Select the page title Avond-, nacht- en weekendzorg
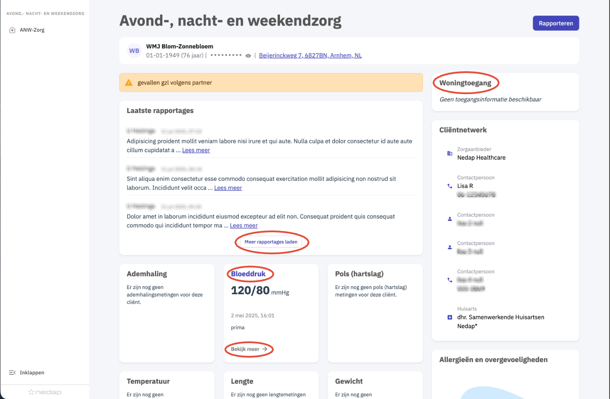This screenshot has width=610, height=399. pos(231,21)
